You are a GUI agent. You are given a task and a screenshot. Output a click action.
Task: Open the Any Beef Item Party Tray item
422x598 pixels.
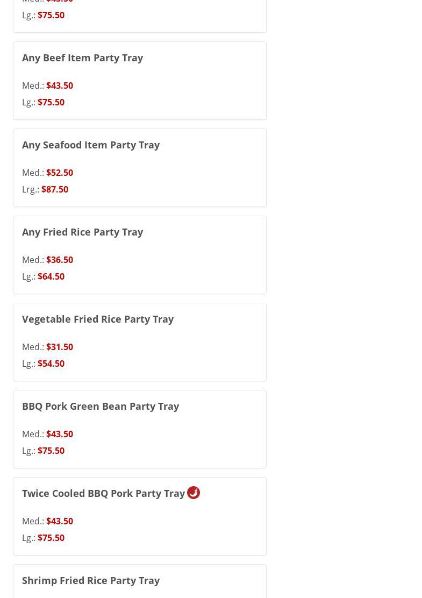coord(82,58)
